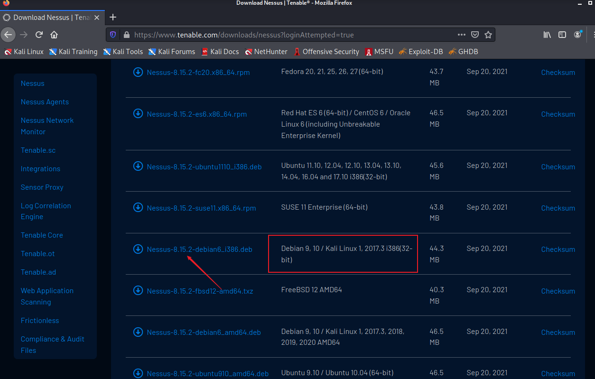
Task: Go to the Firefox home page
Action: tap(54, 35)
